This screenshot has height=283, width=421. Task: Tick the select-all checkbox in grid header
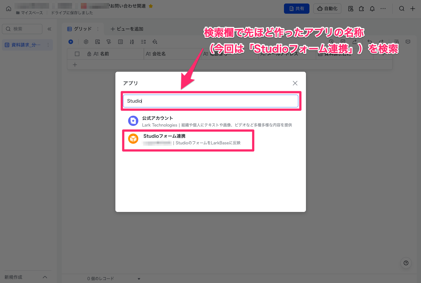click(x=77, y=54)
